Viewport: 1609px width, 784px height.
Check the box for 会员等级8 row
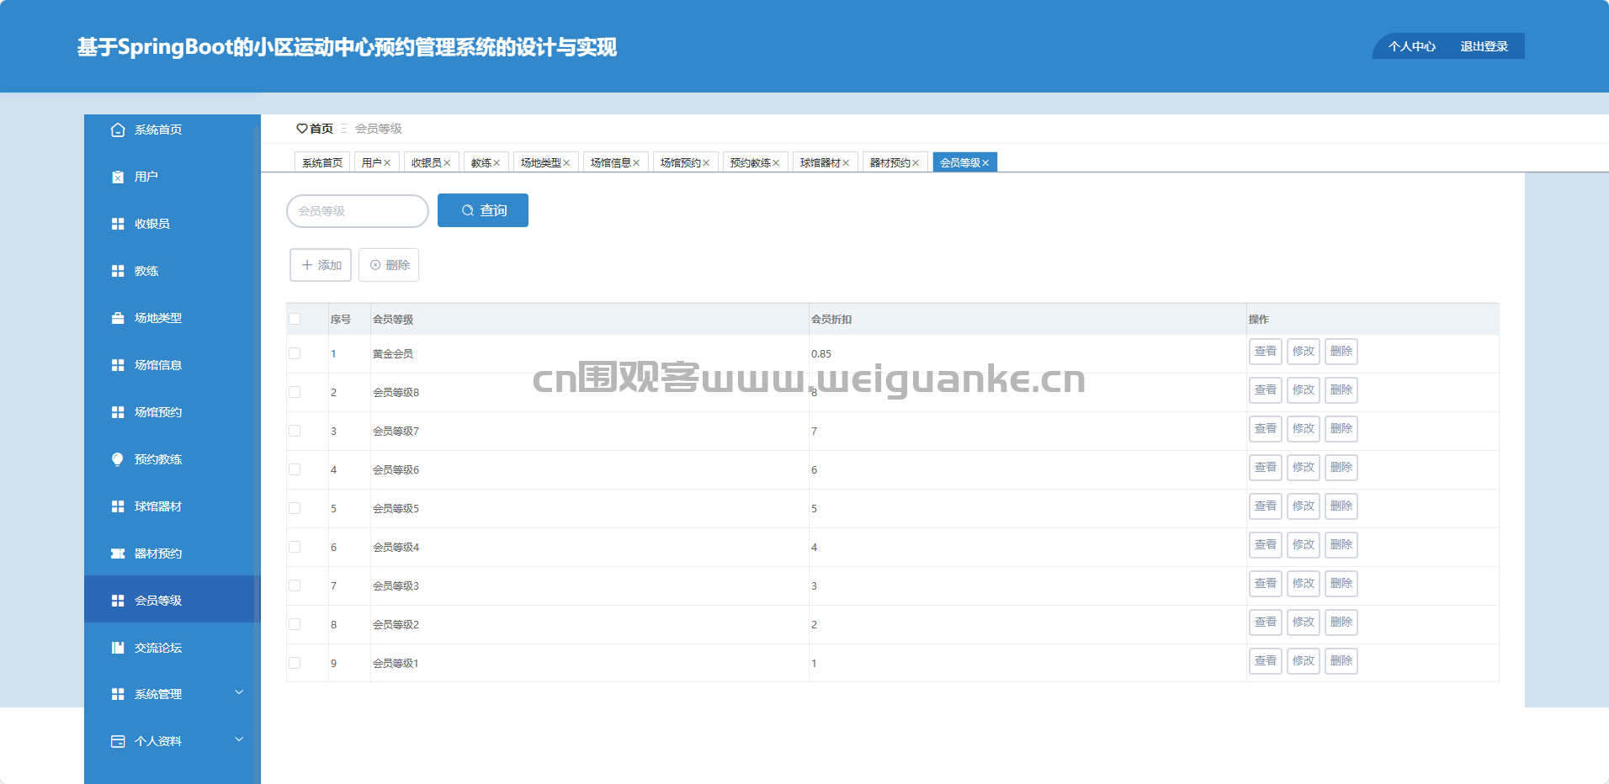(x=295, y=392)
